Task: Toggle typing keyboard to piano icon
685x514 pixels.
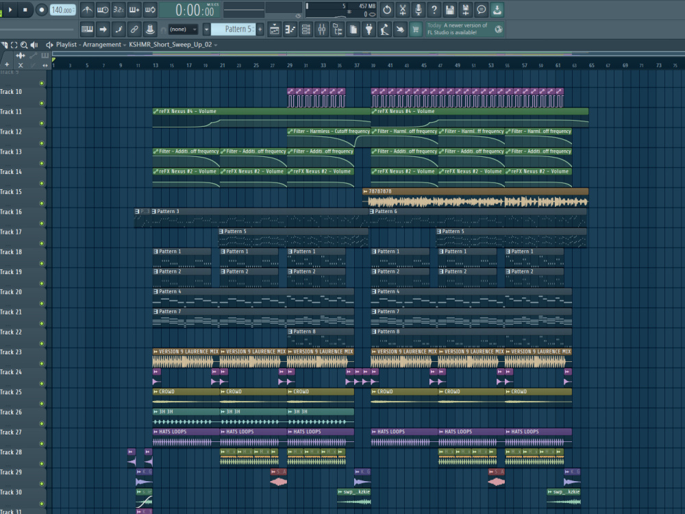Action: [87, 29]
